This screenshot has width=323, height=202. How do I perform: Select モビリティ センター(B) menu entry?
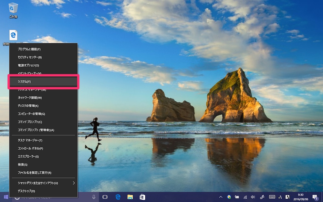[44, 57]
